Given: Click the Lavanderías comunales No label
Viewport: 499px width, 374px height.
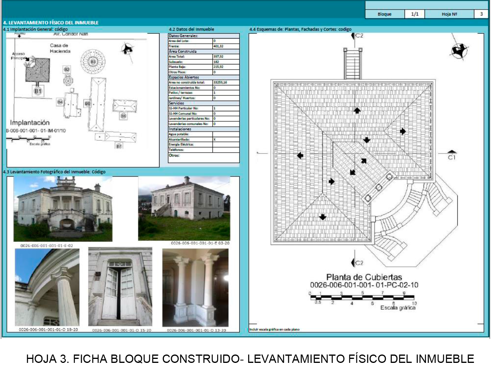Looking at the screenshot, I should coord(189,124).
